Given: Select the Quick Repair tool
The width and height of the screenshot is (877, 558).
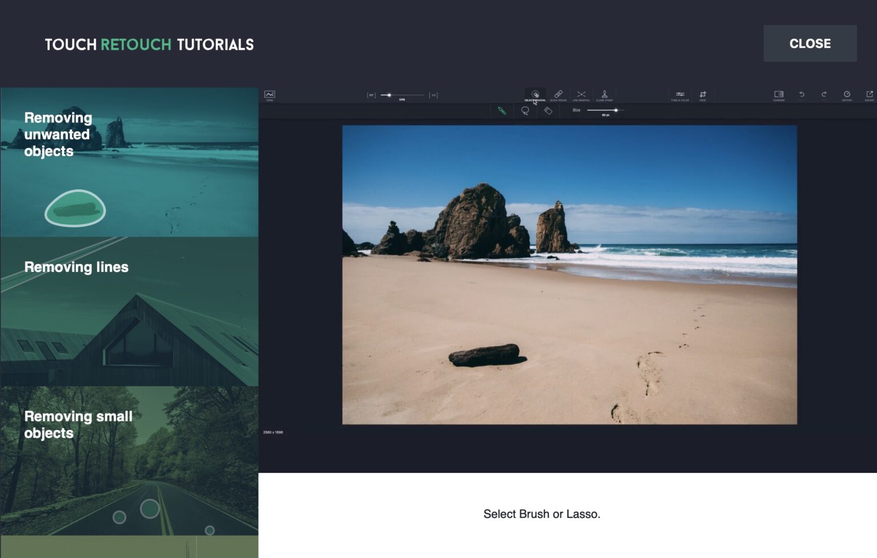Looking at the screenshot, I should pyautogui.click(x=558, y=95).
